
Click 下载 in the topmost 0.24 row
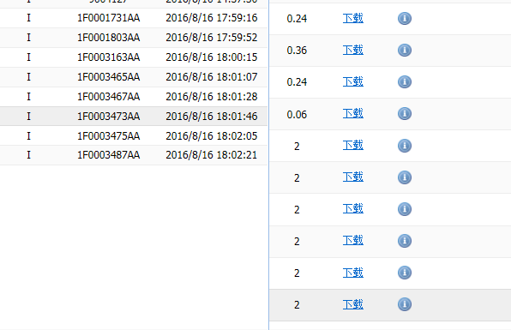click(353, 19)
